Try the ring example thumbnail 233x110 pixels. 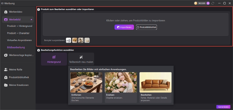(68, 40)
